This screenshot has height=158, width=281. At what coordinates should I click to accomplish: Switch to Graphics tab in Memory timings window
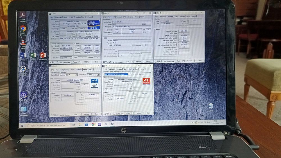pyautogui.click(x=182, y=16)
